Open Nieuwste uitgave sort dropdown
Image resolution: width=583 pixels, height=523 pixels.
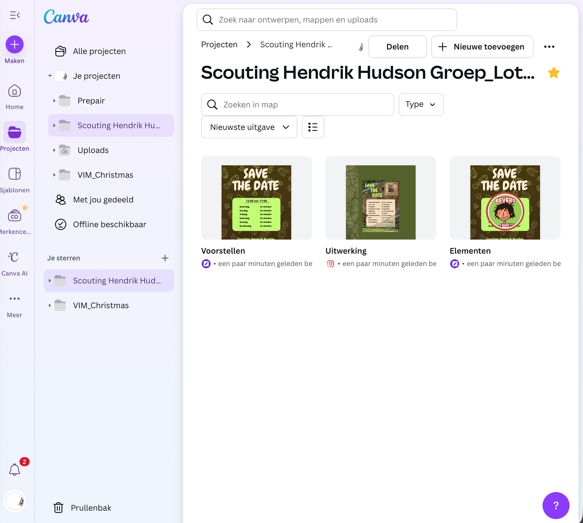[x=249, y=127]
